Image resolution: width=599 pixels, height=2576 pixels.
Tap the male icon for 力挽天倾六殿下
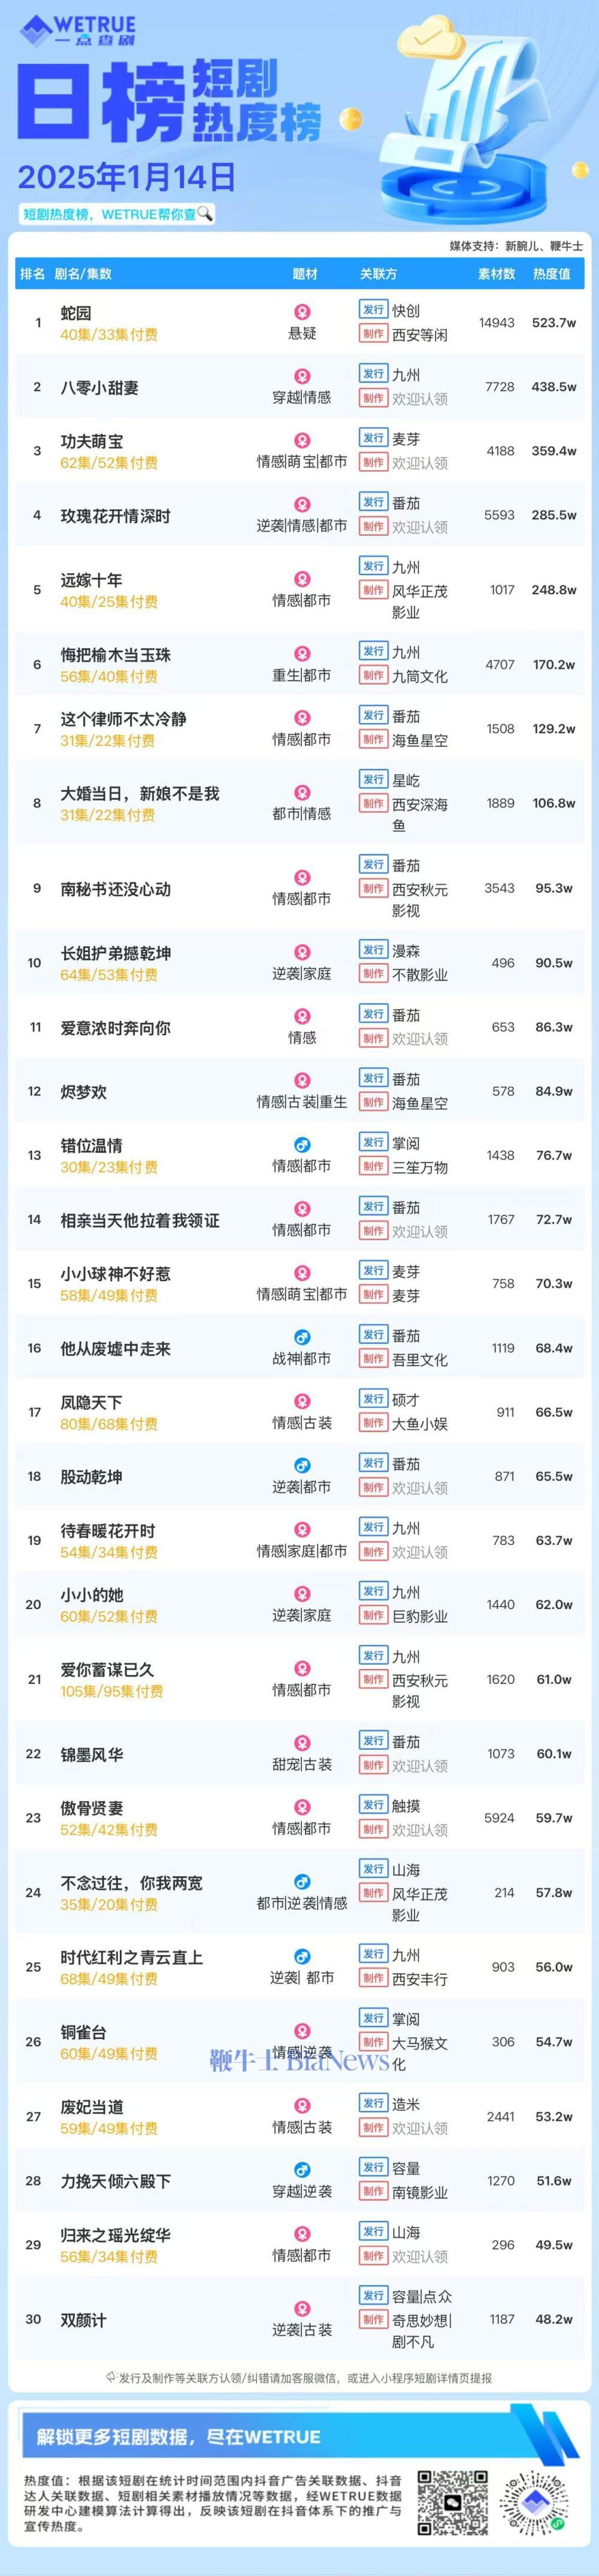[x=302, y=2170]
